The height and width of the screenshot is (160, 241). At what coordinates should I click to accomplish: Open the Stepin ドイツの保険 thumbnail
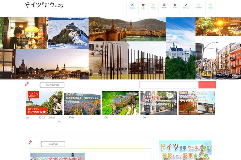pos(44,103)
